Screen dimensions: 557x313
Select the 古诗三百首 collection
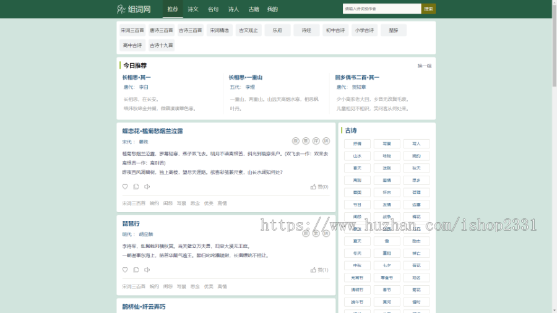(191, 30)
